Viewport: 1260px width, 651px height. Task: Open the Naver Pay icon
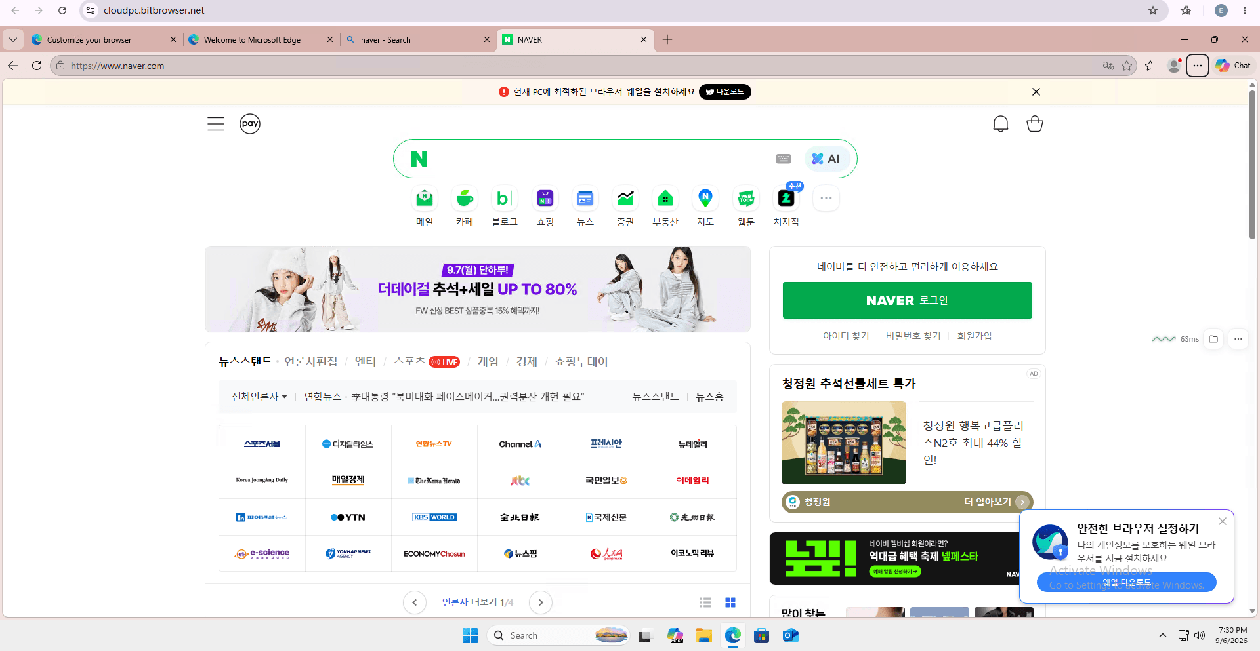250,123
